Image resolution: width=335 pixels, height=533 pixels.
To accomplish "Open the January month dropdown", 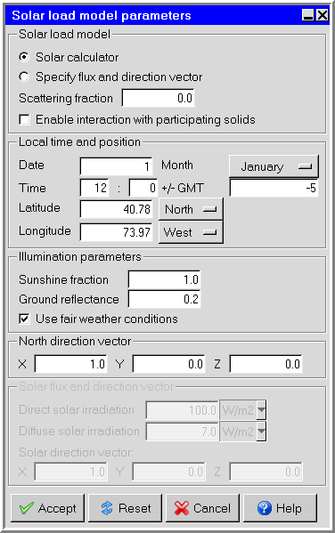I will tap(274, 166).
